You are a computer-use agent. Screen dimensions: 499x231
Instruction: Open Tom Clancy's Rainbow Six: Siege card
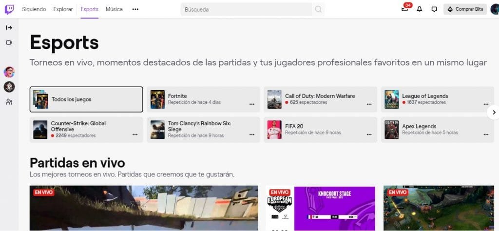point(203,130)
